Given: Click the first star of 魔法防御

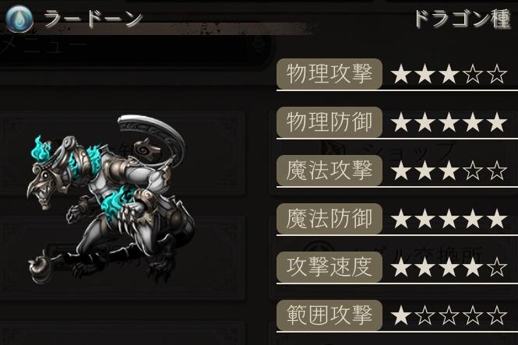Looking at the screenshot, I should click(x=401, y=219).
